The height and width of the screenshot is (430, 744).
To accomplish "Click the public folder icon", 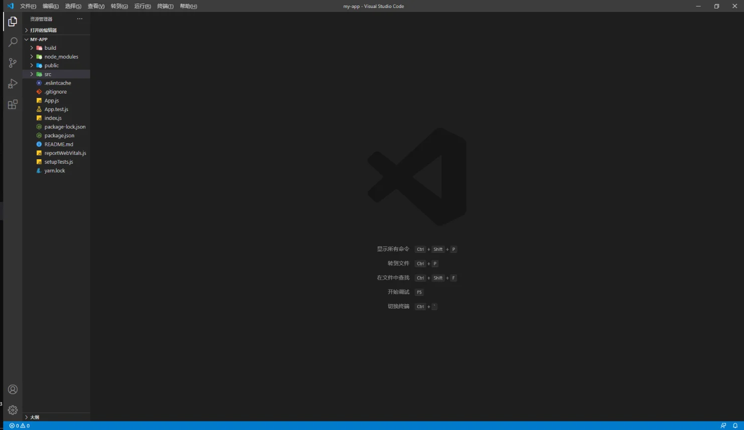I will pos(39,65).
